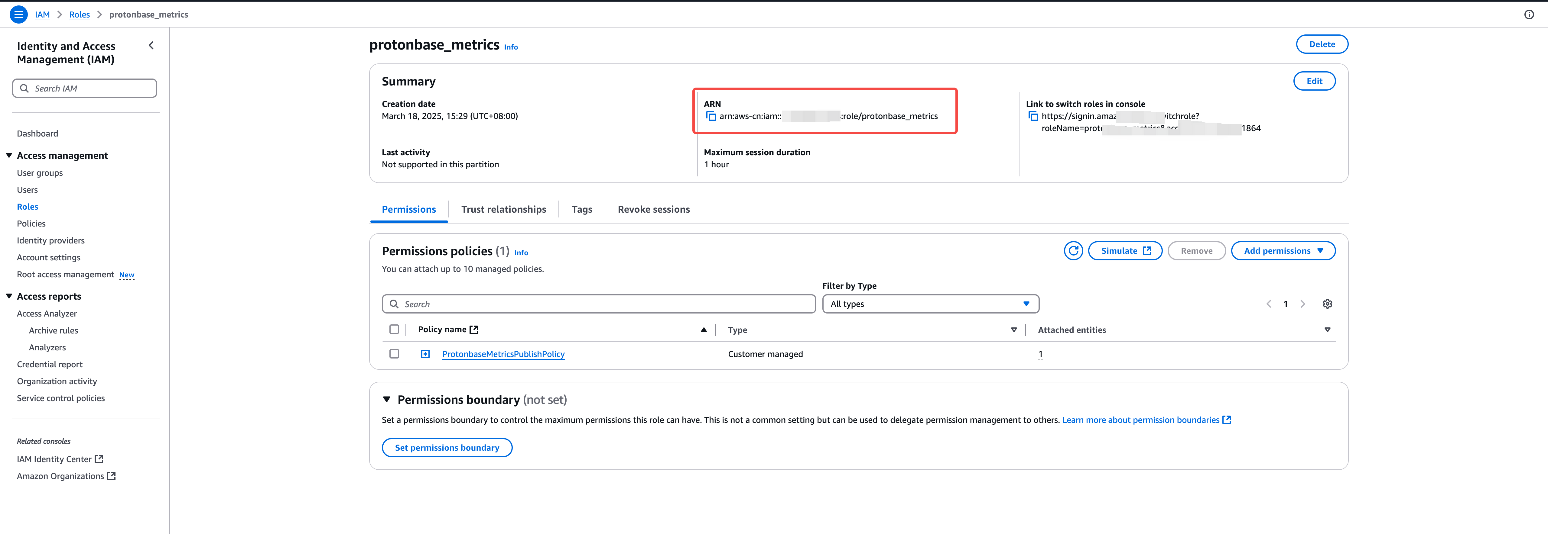Select all policies checkbox in header
This screenshot has height=534, width=1548.
tap(394, 330)
